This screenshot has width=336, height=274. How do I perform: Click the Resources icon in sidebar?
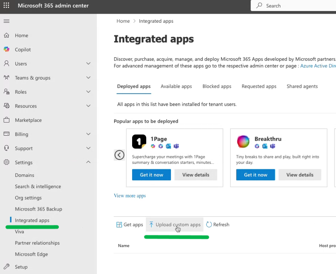click(7, 105)
